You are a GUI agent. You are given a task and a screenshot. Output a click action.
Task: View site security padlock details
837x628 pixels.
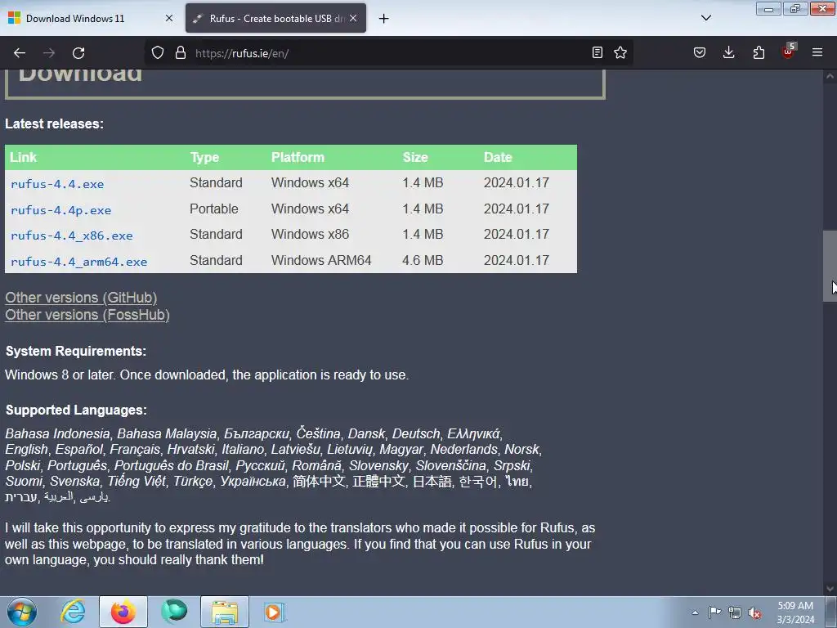[x=181, y=53]
